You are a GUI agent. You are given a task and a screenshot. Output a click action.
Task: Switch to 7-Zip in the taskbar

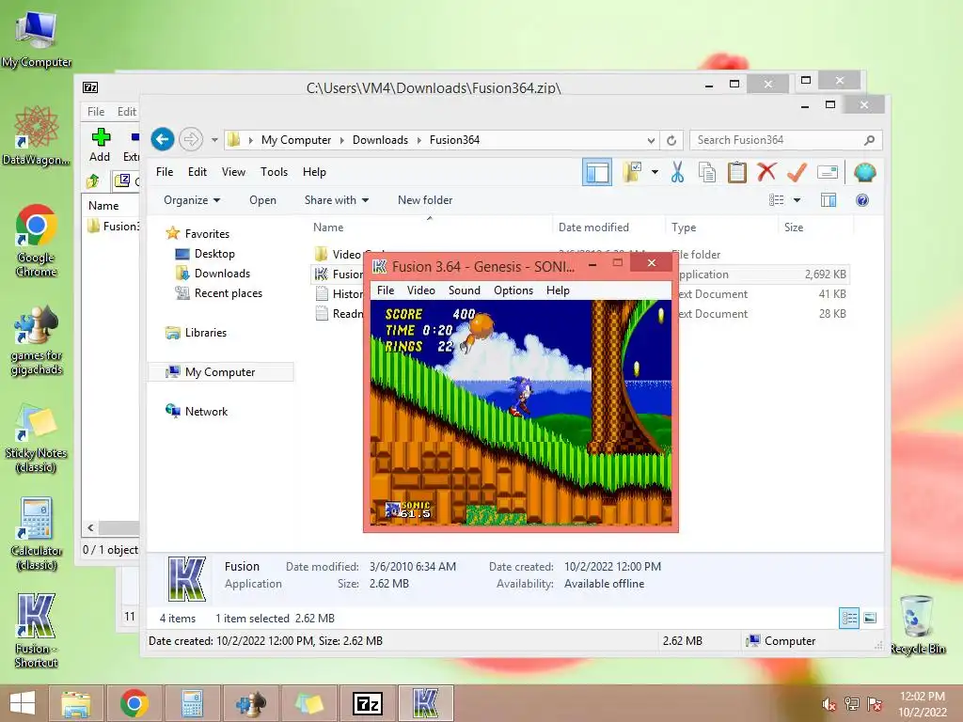[x=368, y=703]
